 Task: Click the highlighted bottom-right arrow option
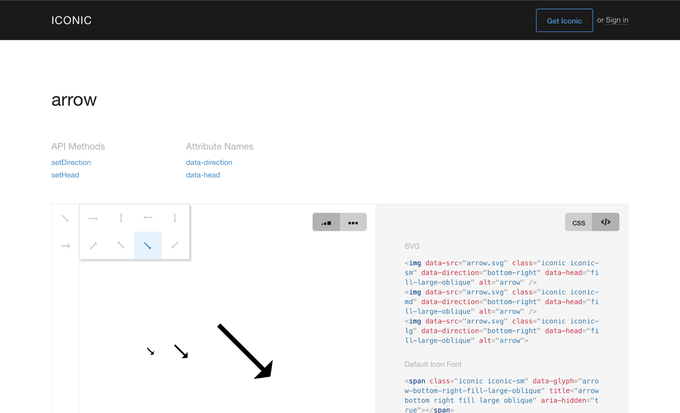(148, 246)
